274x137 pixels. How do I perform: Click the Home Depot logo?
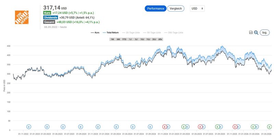[x=22, y=17]
